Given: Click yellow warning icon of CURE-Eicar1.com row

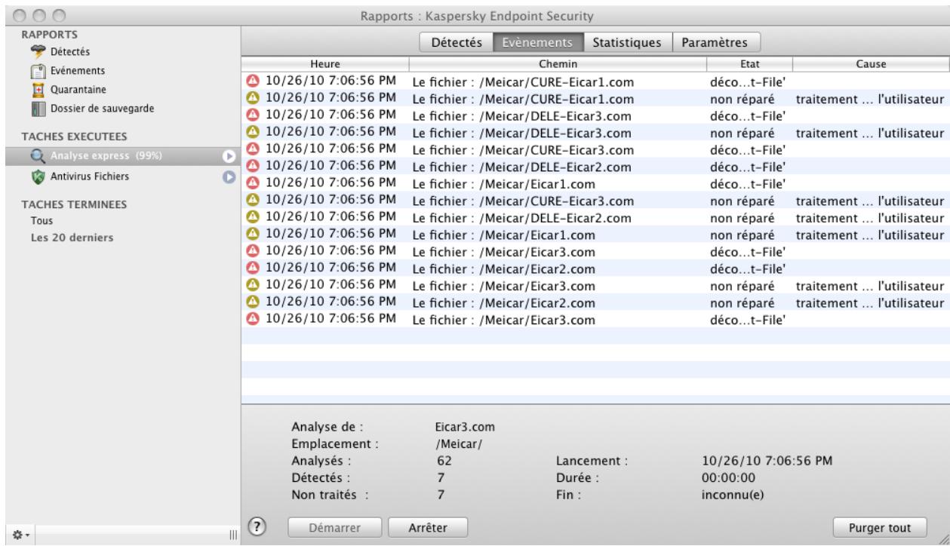Looking at the screenshot, I should pos(251,97).
